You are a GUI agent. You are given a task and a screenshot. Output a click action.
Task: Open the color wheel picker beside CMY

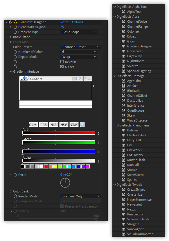click(x=82, y=125)
